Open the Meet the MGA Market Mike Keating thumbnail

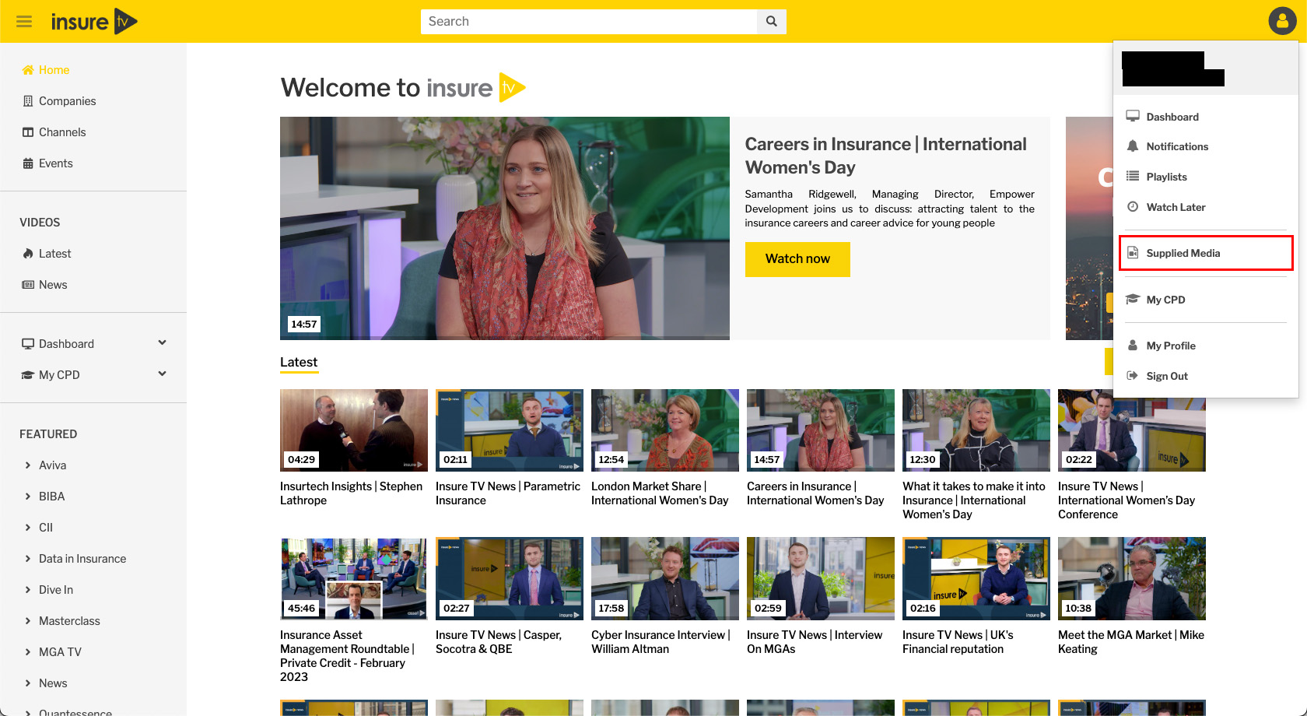coord(1132,578)
